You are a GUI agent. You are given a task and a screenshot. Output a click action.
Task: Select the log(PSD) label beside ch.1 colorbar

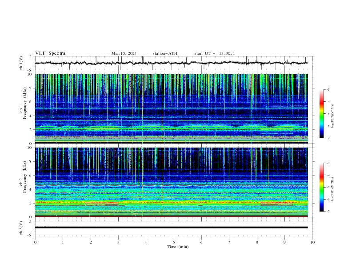pos(332,116)
